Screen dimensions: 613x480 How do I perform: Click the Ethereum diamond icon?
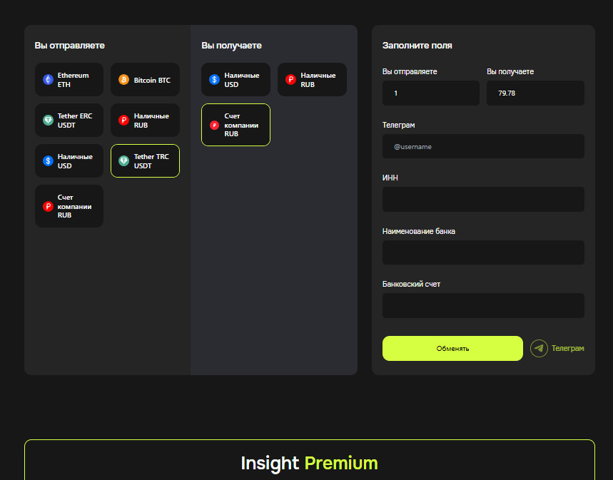coord(48,80)
